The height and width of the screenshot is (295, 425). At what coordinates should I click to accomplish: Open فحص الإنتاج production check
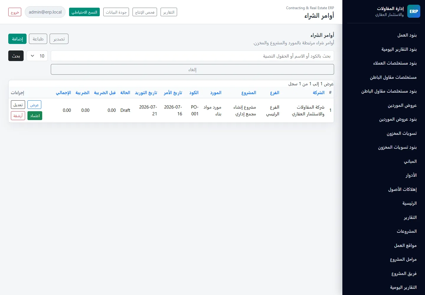click(145, 12)
